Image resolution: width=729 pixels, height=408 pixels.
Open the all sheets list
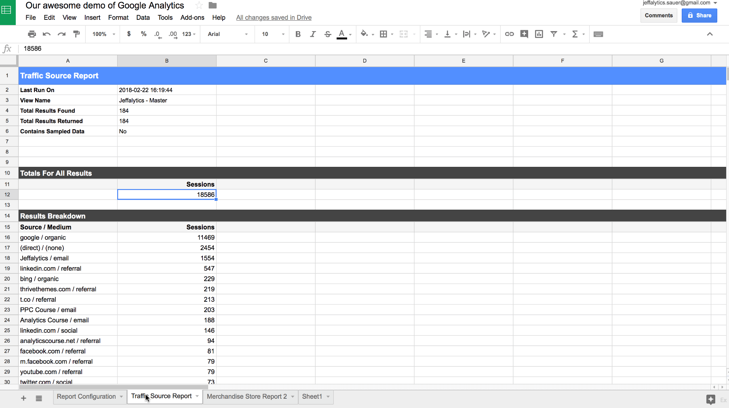pyautogui.click(x=39, y=398)
